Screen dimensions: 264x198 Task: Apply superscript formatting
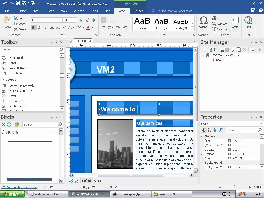[x=64, y=28]
